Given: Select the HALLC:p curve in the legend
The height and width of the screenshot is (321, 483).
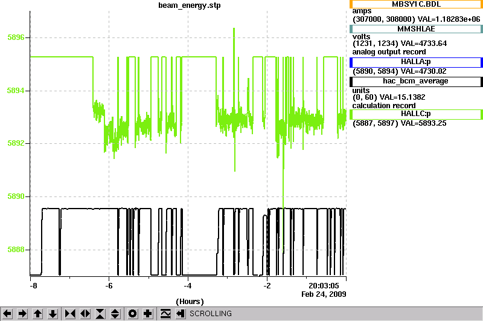Looking at the screenshot, I should (x=416, y=114).
